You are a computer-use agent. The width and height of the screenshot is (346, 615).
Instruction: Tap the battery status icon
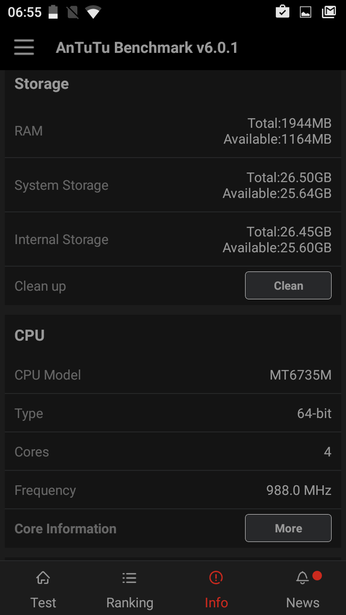tap(53, 12)
